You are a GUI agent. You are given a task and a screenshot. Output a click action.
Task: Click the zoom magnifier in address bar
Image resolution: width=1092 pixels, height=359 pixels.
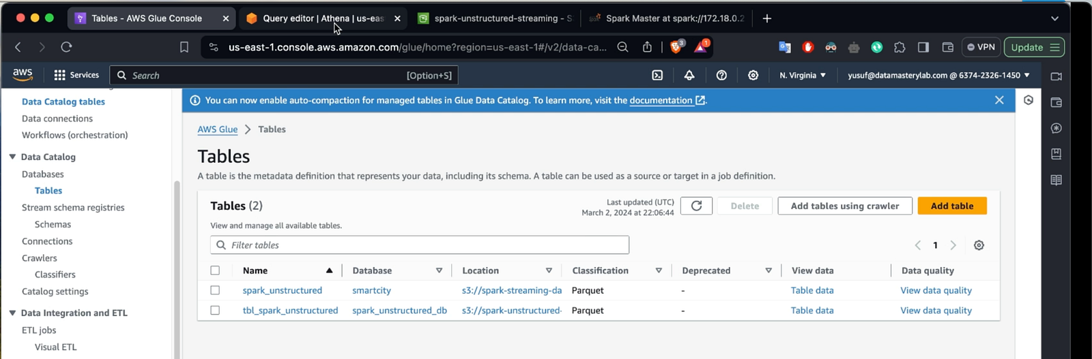(622, 47)
